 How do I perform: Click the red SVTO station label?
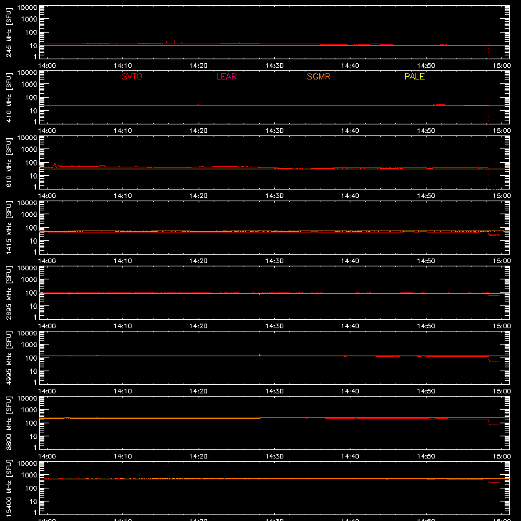132,76
